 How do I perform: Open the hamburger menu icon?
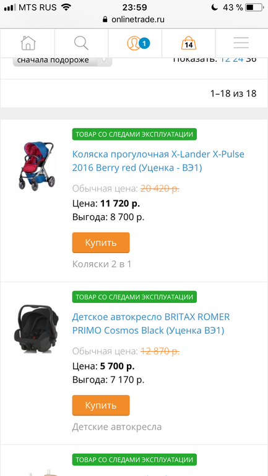241,43
